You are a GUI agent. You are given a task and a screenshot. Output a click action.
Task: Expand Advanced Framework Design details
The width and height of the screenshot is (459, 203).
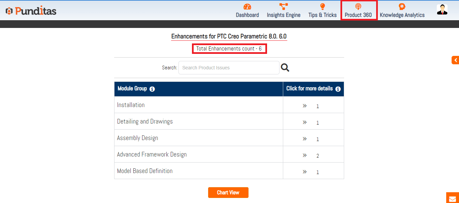[x=304, y=155]
